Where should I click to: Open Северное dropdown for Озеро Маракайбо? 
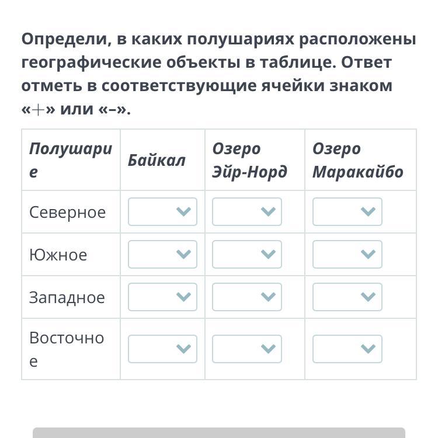click(x=347, y=211)
